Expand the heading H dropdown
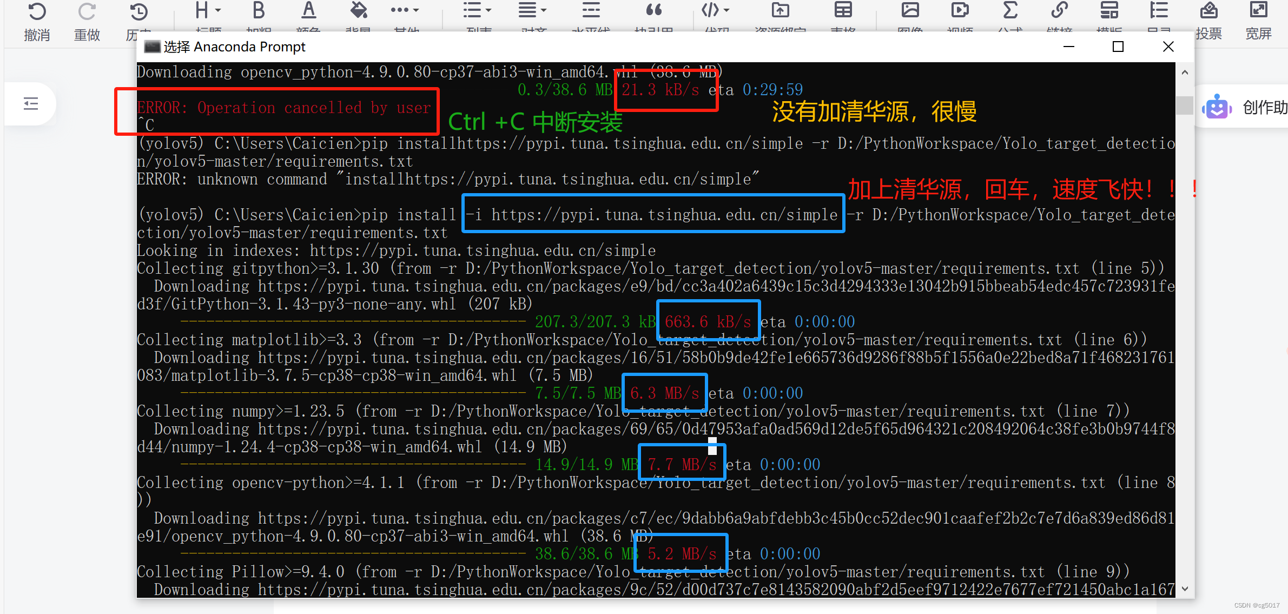 (208, 10)
